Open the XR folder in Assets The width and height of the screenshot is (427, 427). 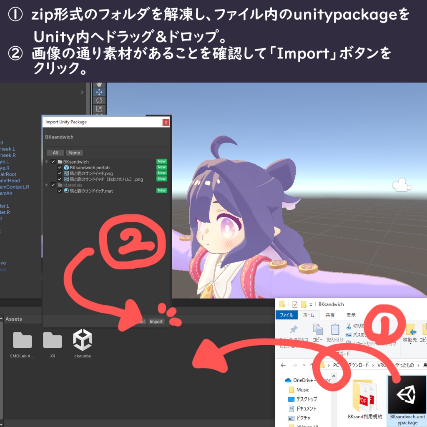coord(53,340)
